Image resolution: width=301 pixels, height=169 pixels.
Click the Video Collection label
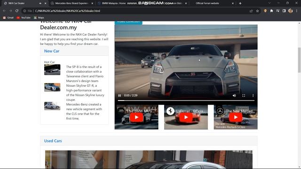128,22
